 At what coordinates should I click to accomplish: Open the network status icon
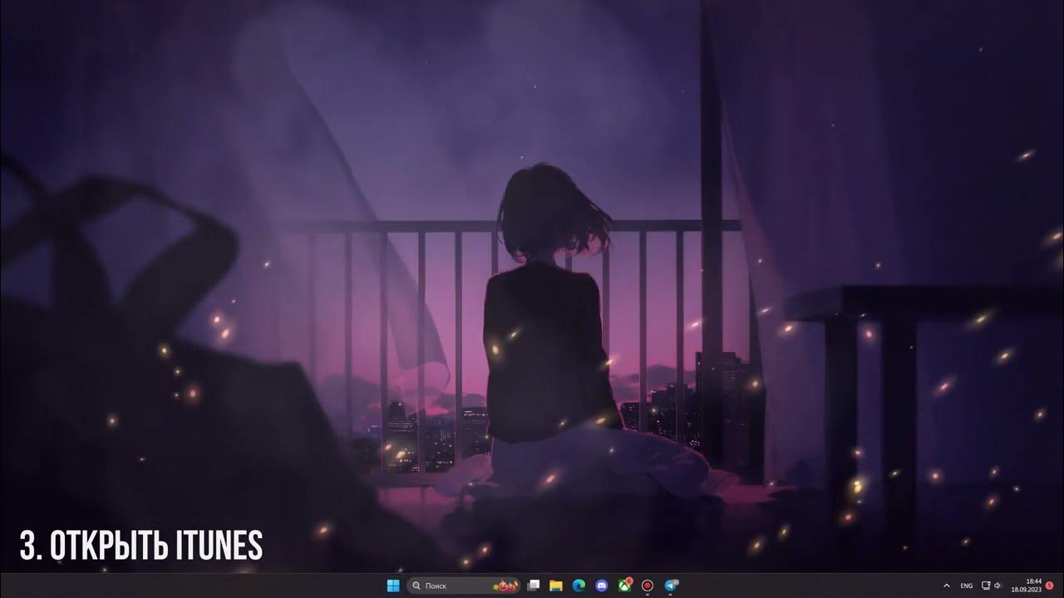(986, 586)
